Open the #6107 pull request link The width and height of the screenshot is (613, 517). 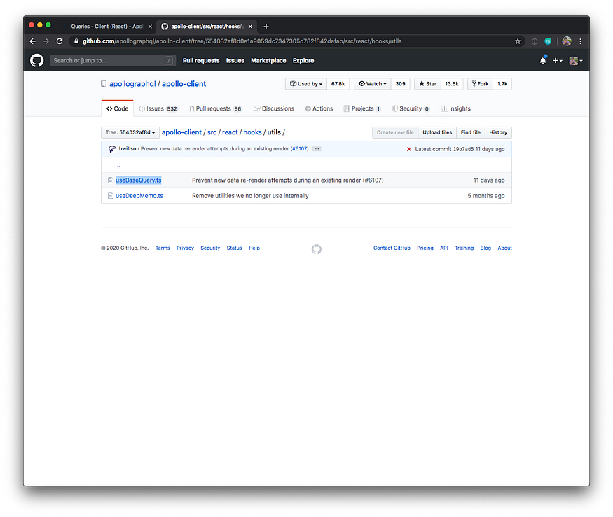tap(300, 149)
